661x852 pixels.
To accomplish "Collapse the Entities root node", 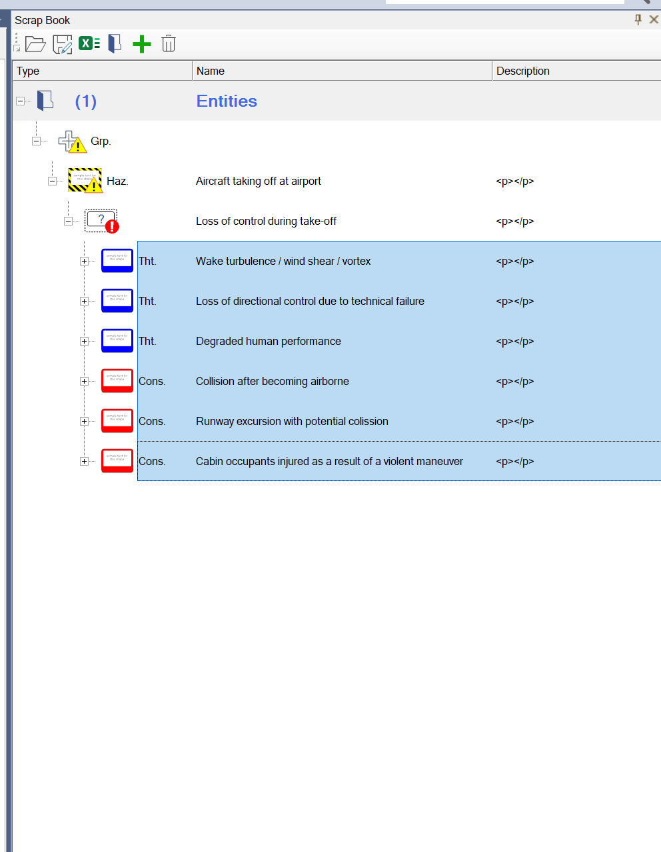I will [20, 101].
